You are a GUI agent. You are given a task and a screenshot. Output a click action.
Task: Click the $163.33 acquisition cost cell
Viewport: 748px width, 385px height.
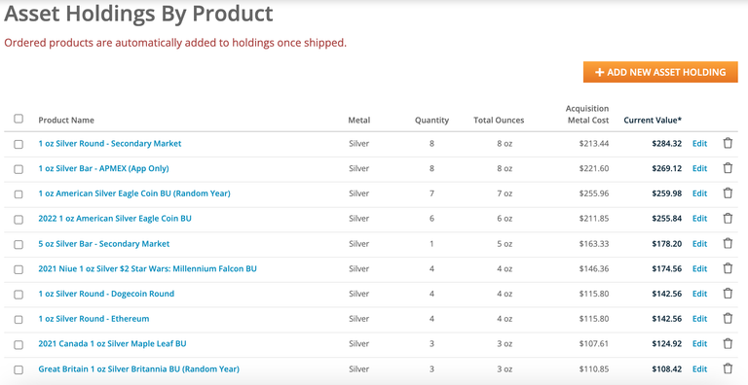tap(594, 243)
